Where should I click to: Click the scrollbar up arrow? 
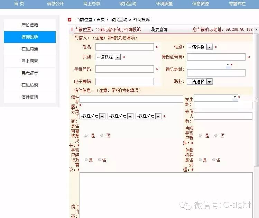click(257, 30)
